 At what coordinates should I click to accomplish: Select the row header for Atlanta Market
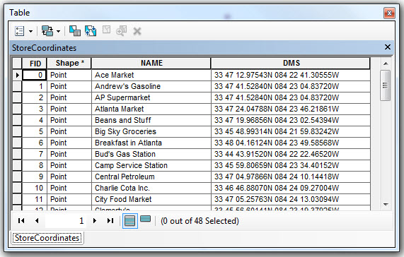click(17, 109)
